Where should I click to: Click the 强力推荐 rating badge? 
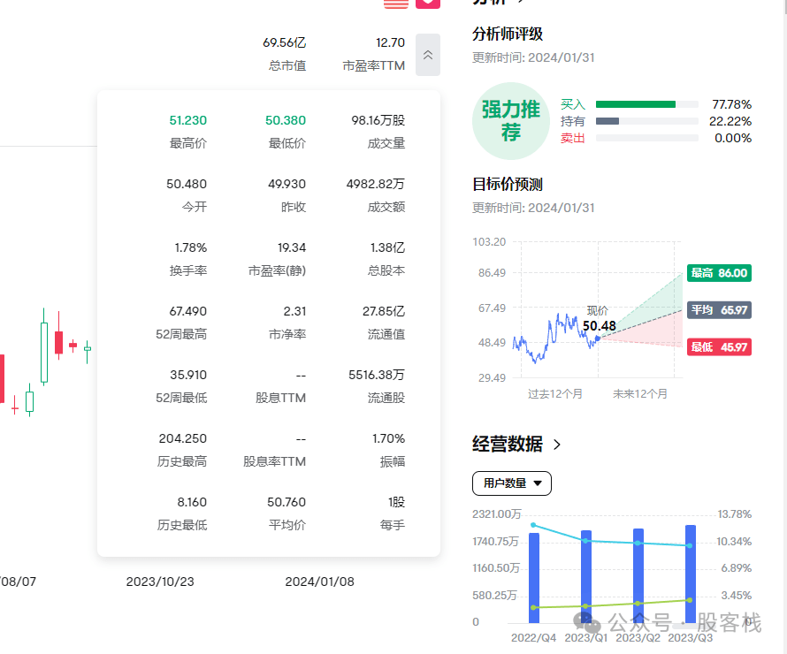point(511,121)
